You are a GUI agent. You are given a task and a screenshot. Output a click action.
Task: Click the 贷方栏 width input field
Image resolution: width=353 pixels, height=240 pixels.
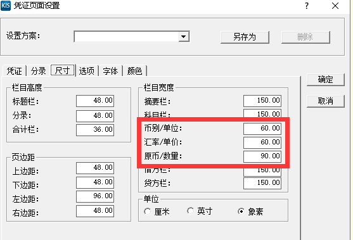tap(262, 183)
